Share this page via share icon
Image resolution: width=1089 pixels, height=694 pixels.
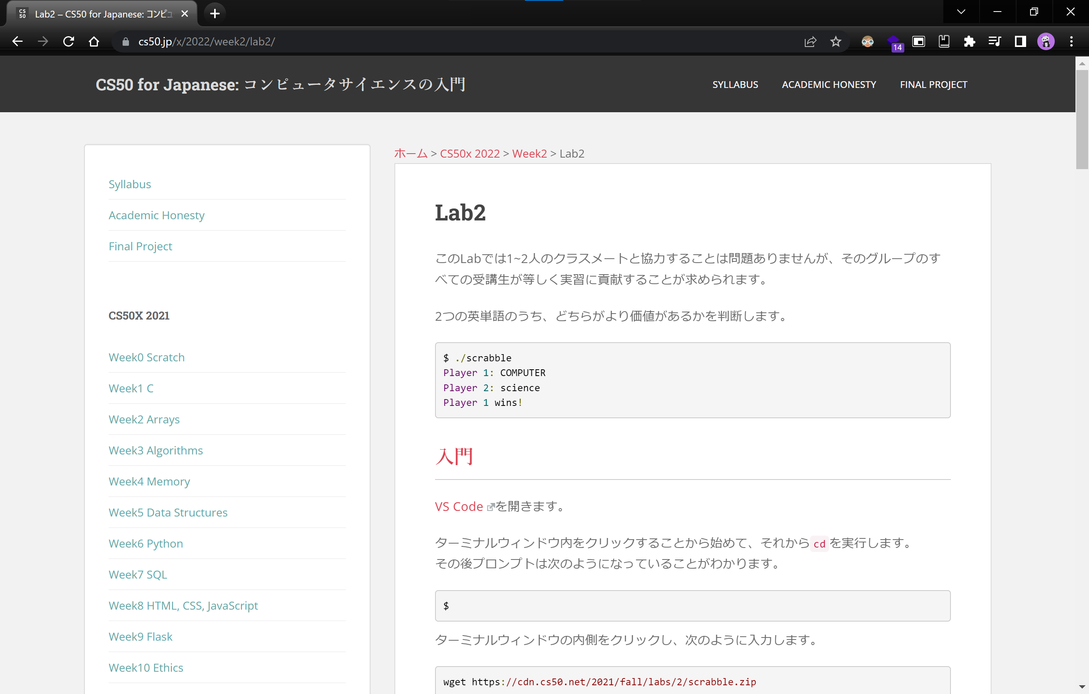(810, 42)
